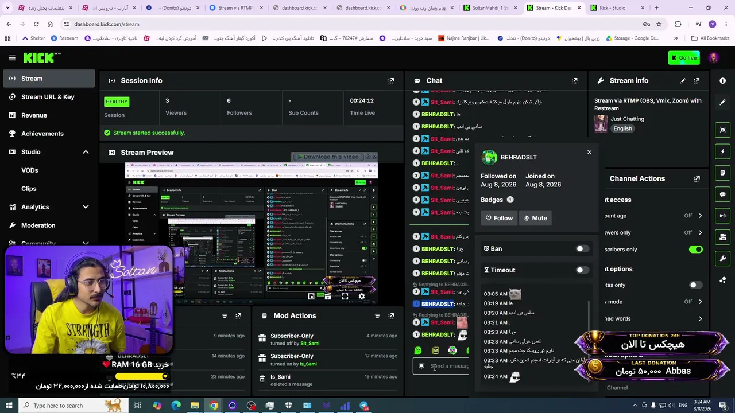The image size is (735, 413).
Task: Select the lightning bolt widget in sidebar
Action: (723, 151)
